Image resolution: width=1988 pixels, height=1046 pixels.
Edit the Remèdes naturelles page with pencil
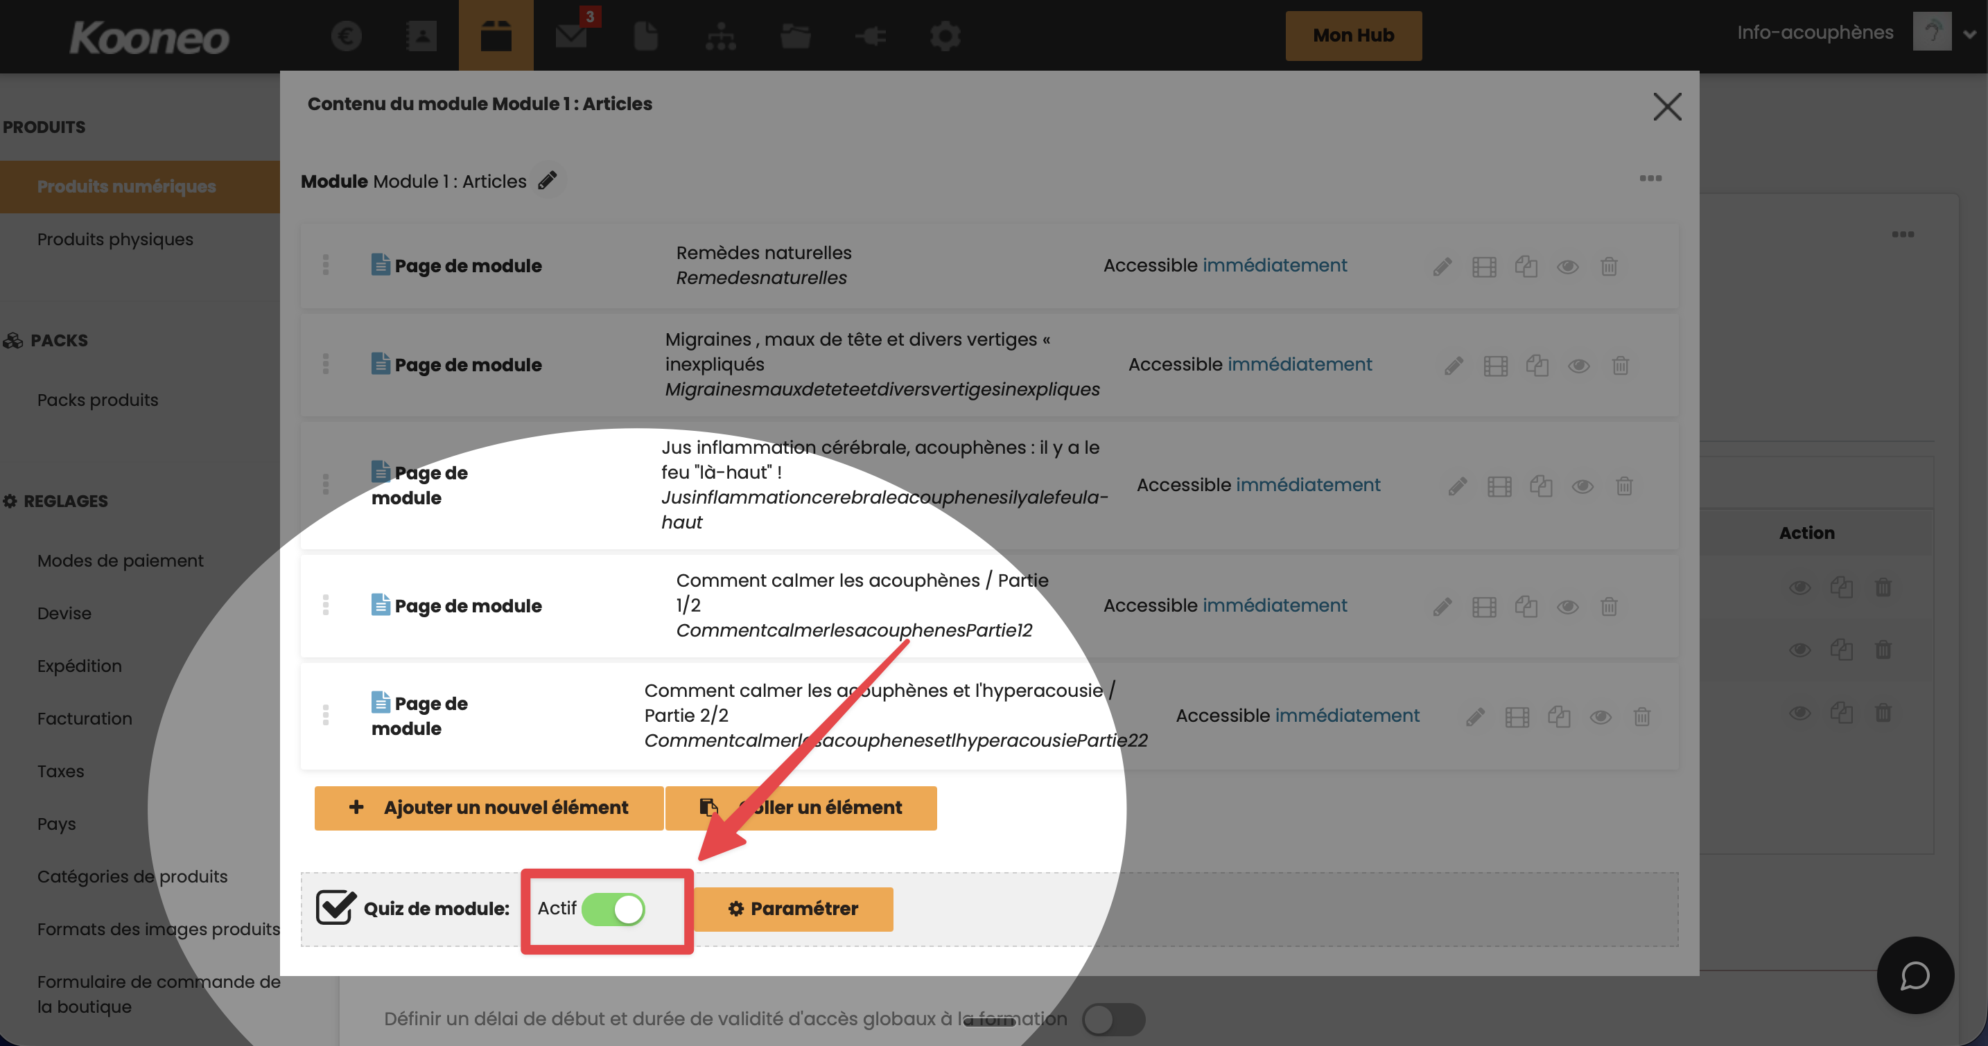(x=1442, y=266)
